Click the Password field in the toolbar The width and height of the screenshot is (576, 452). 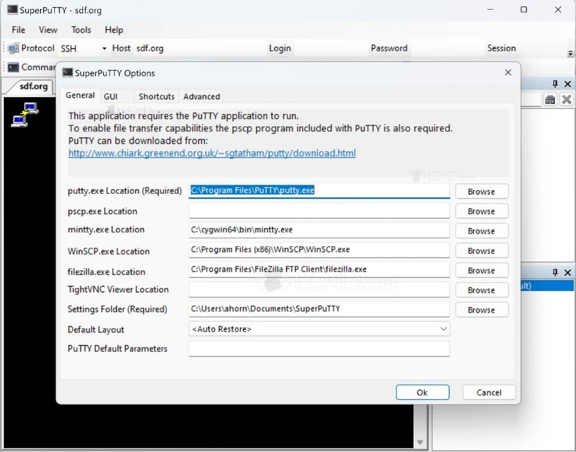coord(446,48)
